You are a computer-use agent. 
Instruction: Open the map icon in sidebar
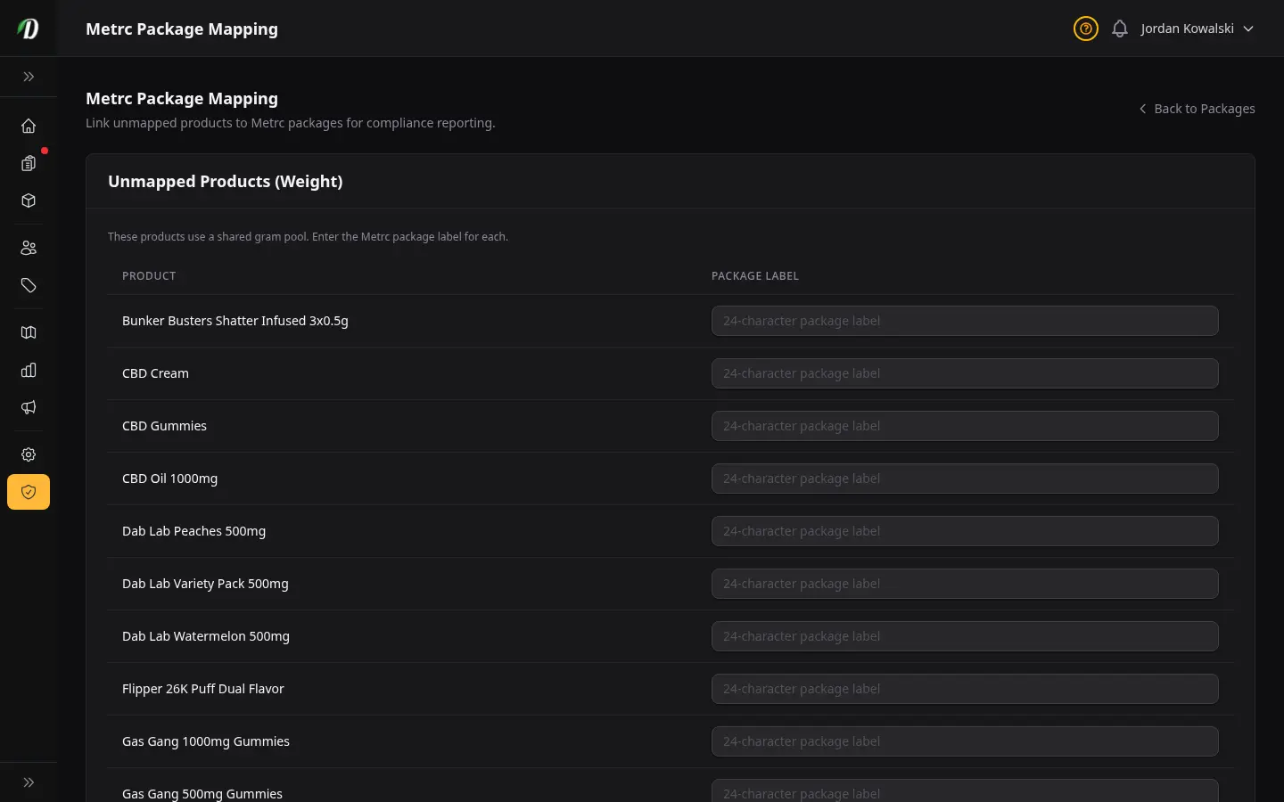pyautogui.click(x=29, y=332)
